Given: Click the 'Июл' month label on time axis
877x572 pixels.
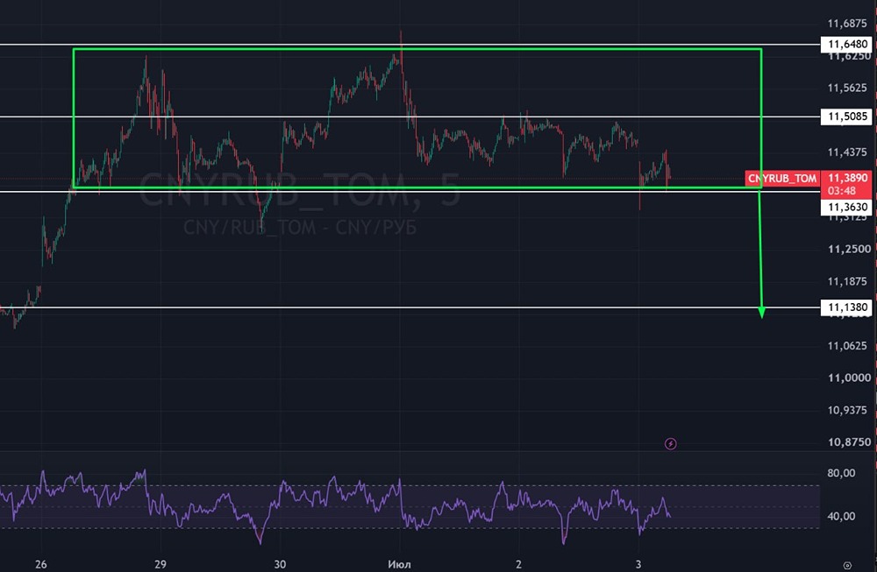Looking at the screenshot, I should point(399,564).
